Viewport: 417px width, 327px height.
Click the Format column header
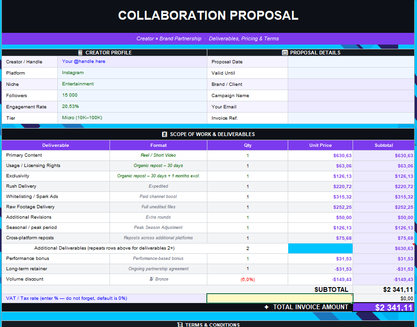[158, 145]
